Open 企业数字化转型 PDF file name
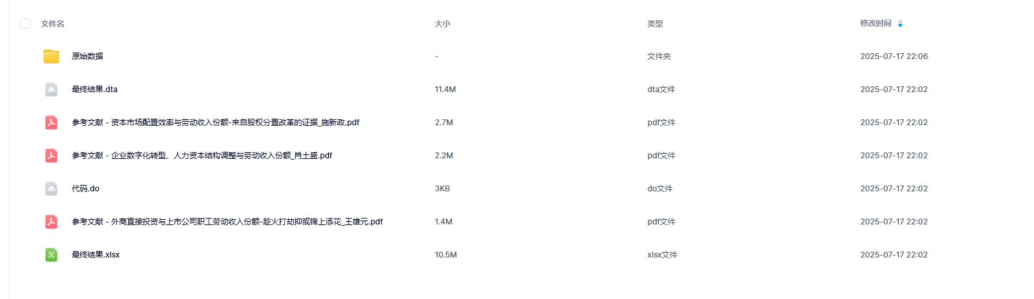Image resolution: width=1034 pixels, height=299 pixels. pyautogui.click(x=202, y=156)
